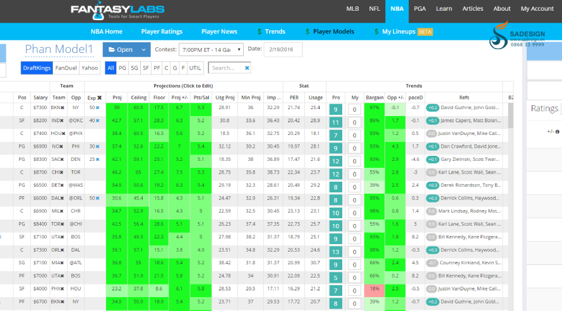
Task: Click Pro rating 11 in IND row
Action: click(335, 122)
